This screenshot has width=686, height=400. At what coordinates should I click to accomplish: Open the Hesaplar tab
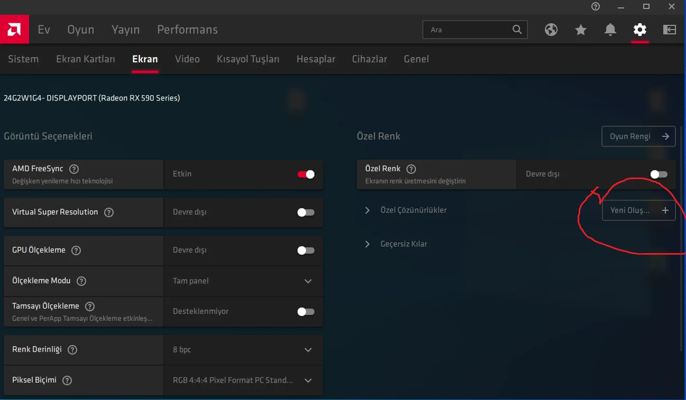(316, 59)
